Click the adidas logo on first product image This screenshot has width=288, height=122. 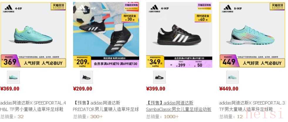coord(9,8)
